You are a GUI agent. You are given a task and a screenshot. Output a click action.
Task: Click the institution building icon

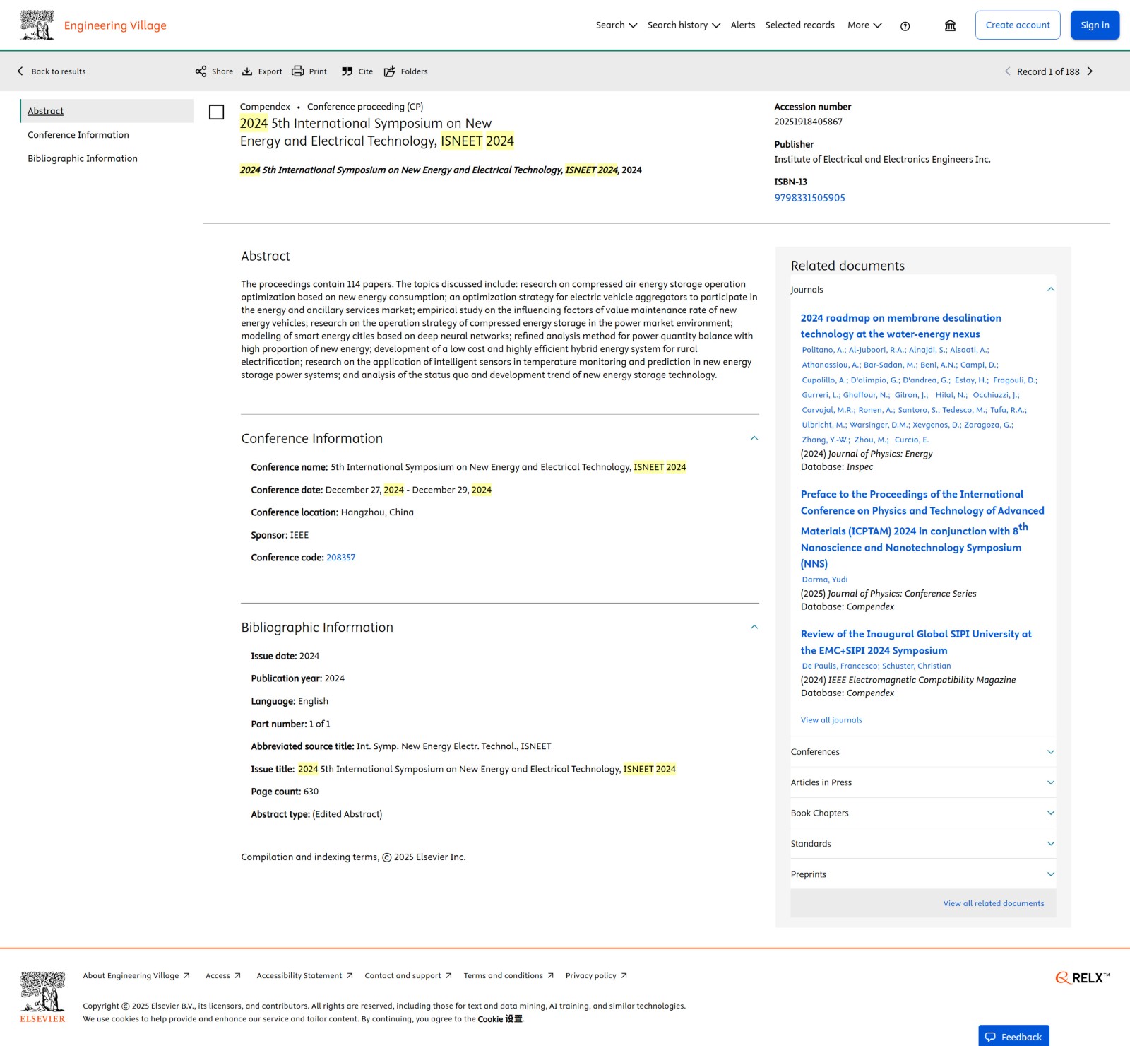(x=950, y=25)
